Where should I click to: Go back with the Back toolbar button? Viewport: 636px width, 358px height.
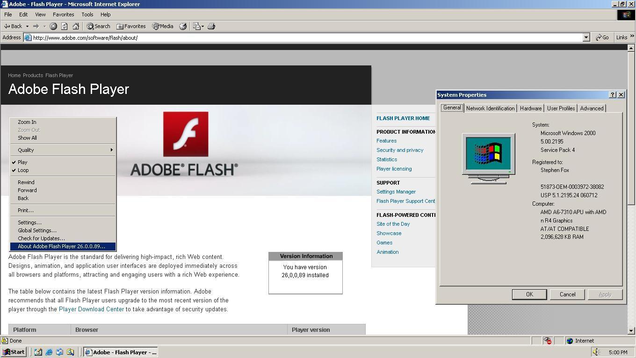(x=13, y=26)
